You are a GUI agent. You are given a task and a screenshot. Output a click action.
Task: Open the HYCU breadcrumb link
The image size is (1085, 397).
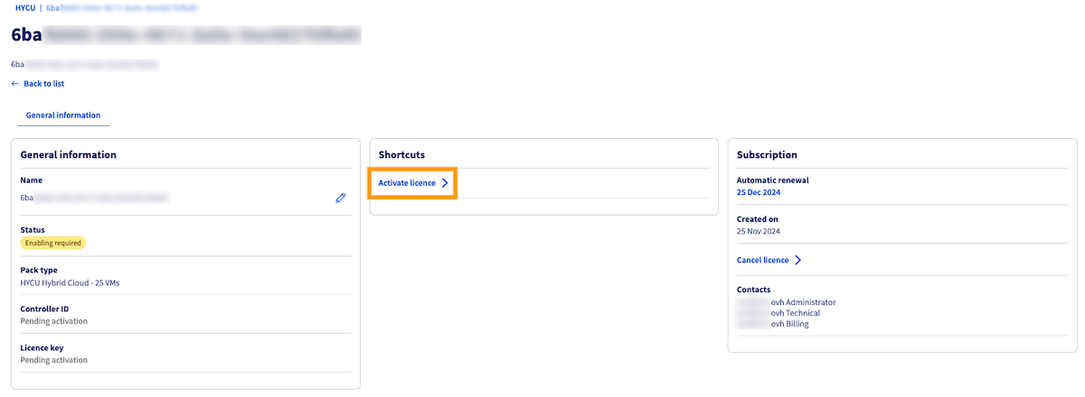click(x=25, y=7)
